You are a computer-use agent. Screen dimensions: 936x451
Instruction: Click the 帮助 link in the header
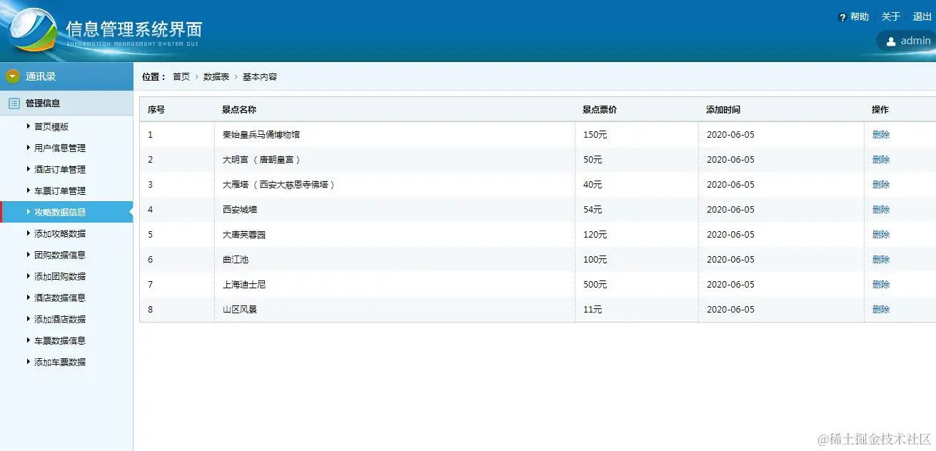(x=860, y=17)
